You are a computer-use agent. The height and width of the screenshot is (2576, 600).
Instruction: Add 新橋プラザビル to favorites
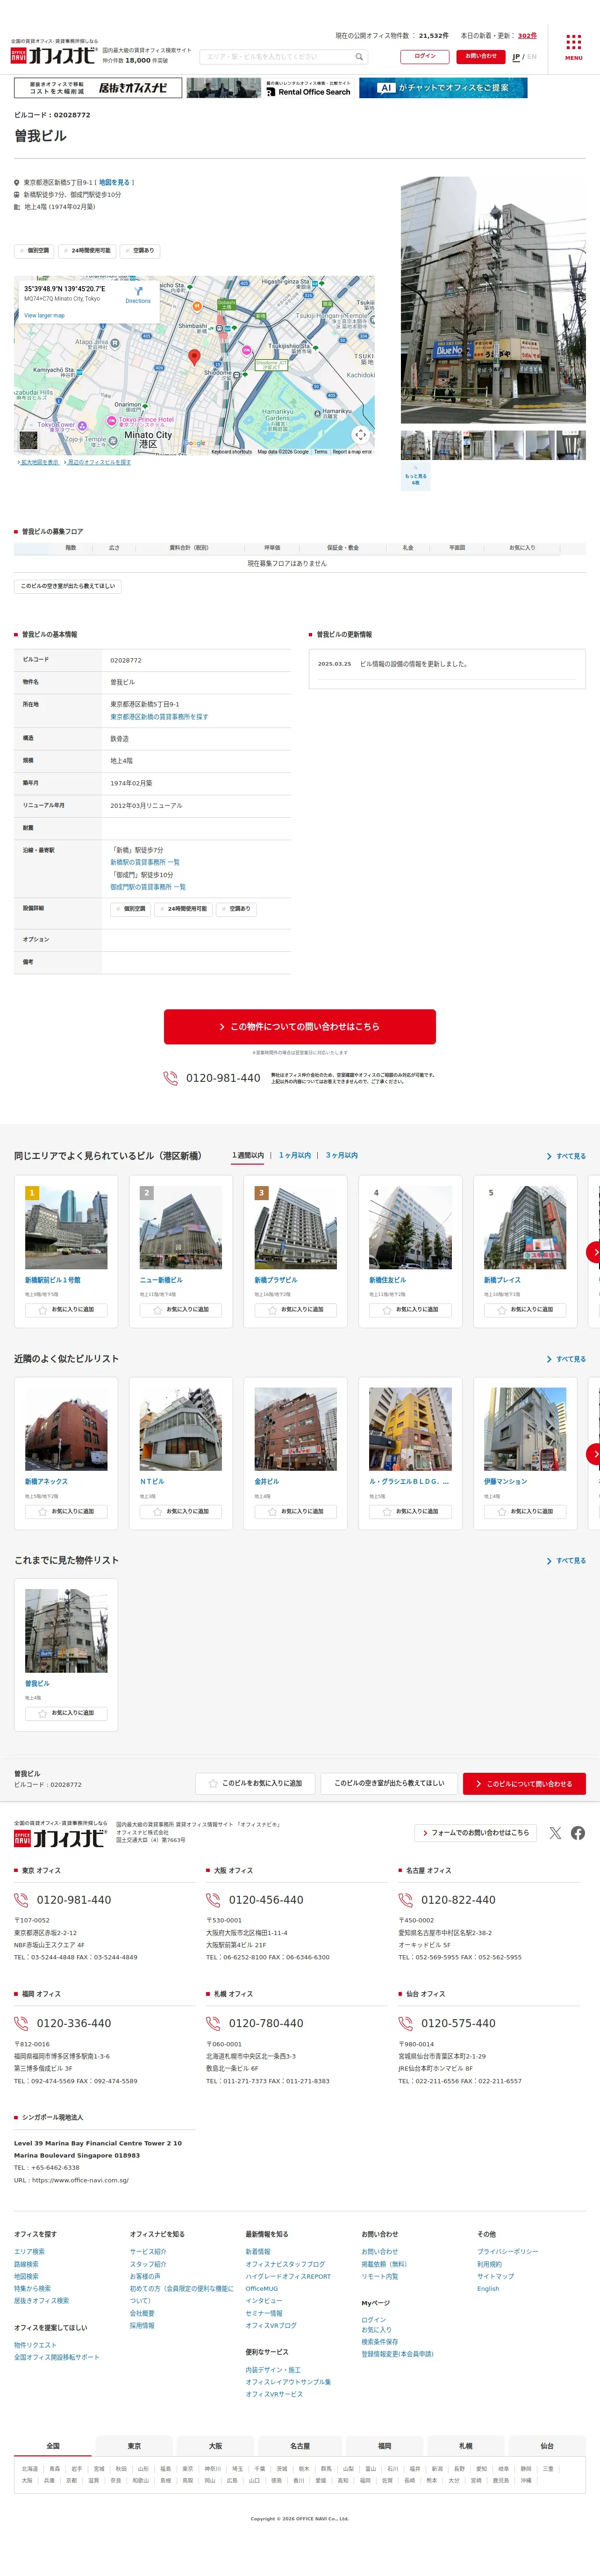(296, 1309)
